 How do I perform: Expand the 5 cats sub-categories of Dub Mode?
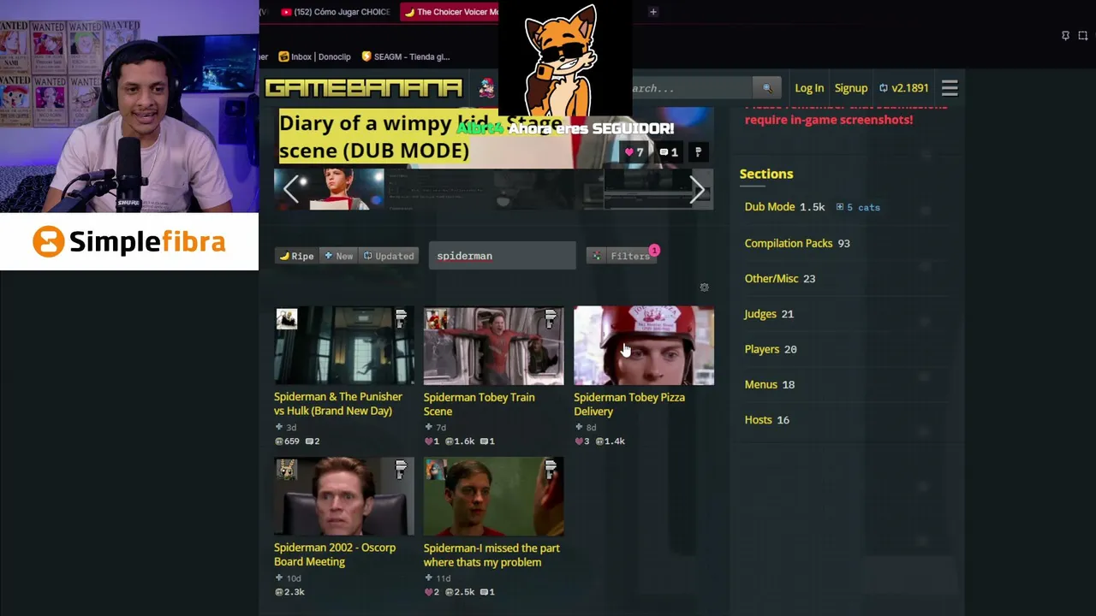(x=858, y=207)
